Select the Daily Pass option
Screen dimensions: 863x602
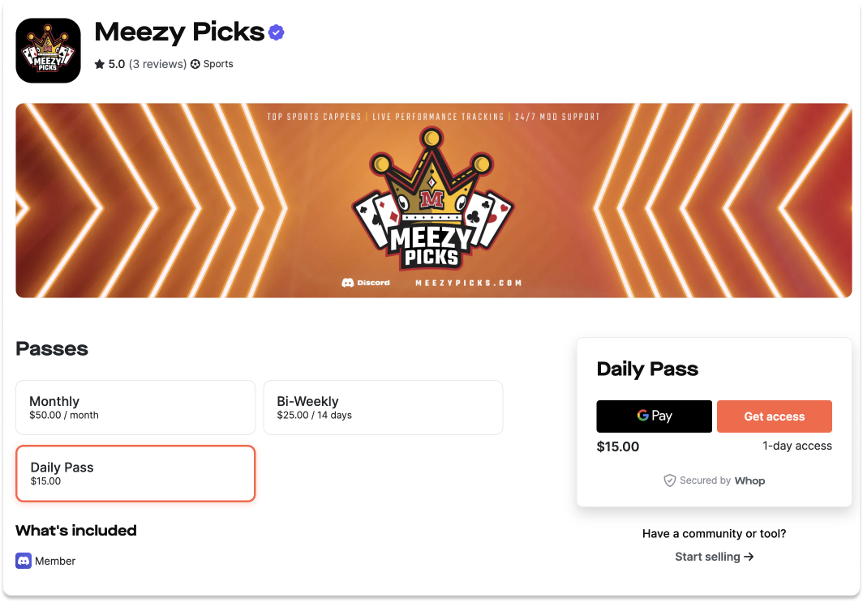pos(135,474)
